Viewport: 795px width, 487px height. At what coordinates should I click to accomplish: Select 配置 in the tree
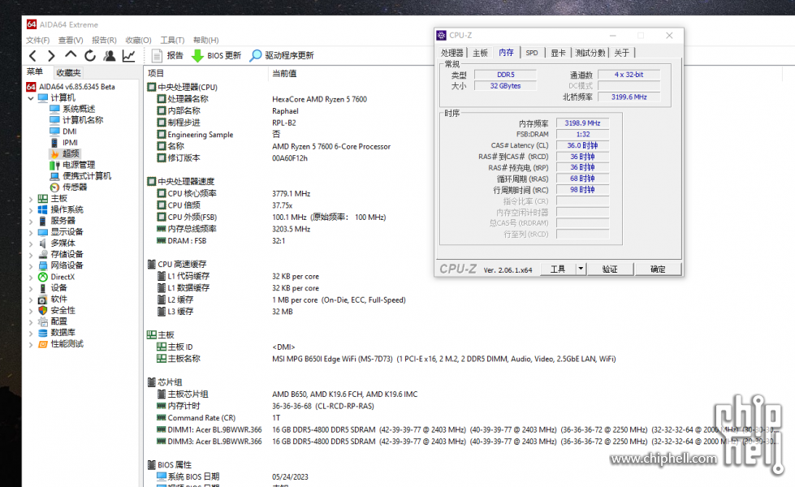coord(58,321)
